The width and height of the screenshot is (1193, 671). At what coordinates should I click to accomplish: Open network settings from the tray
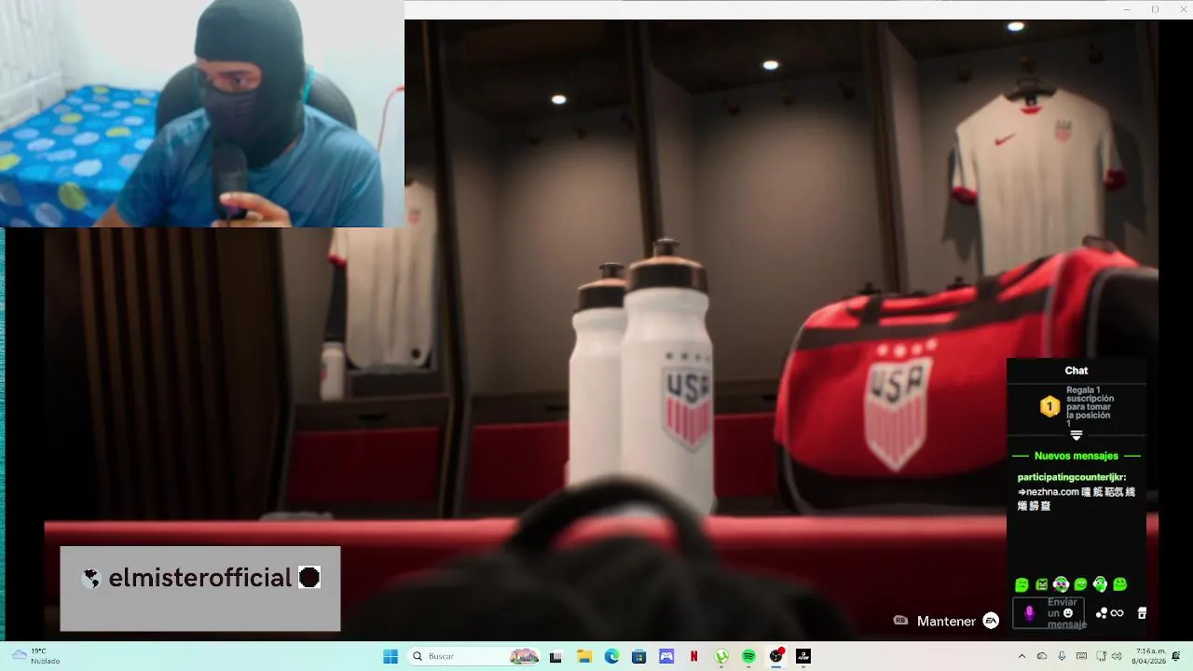[x=1102, y=656]
